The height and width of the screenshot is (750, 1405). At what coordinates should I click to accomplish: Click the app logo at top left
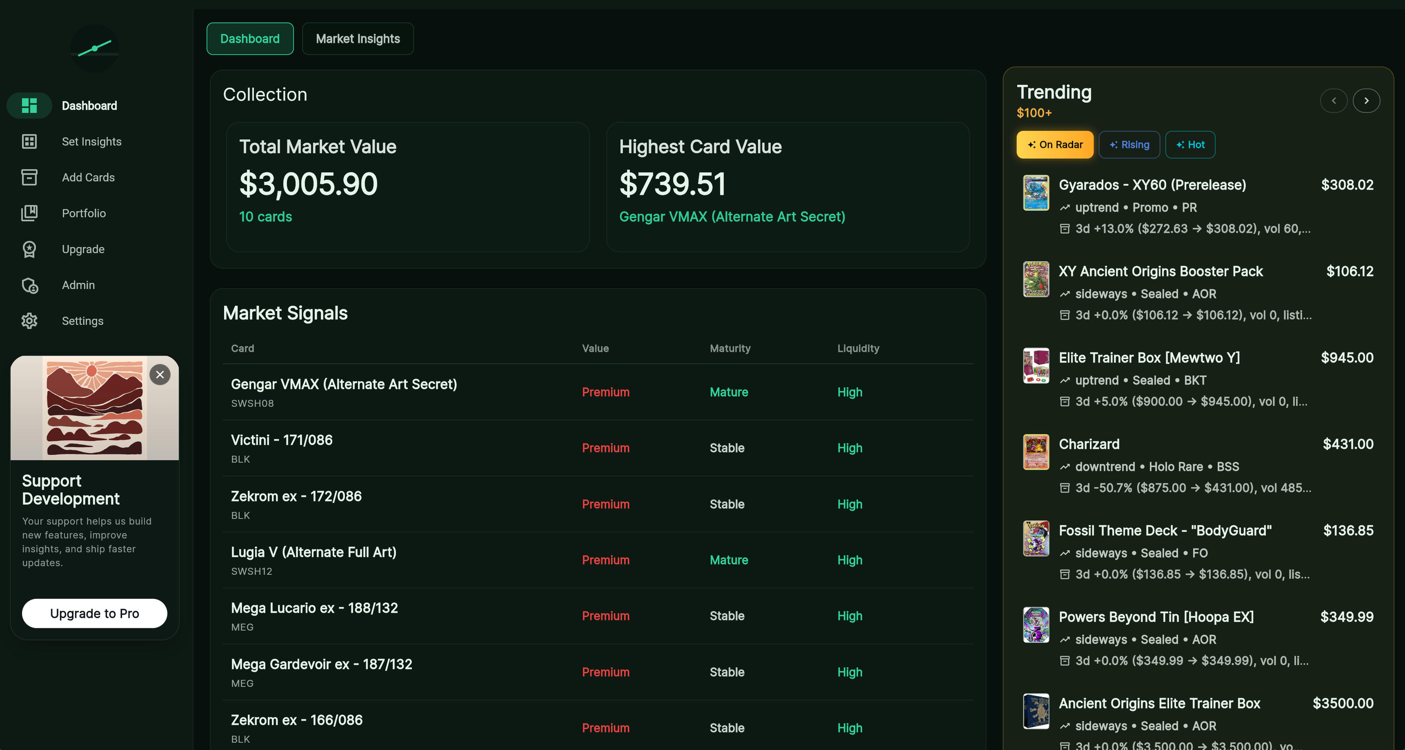[x=95, y=49]
